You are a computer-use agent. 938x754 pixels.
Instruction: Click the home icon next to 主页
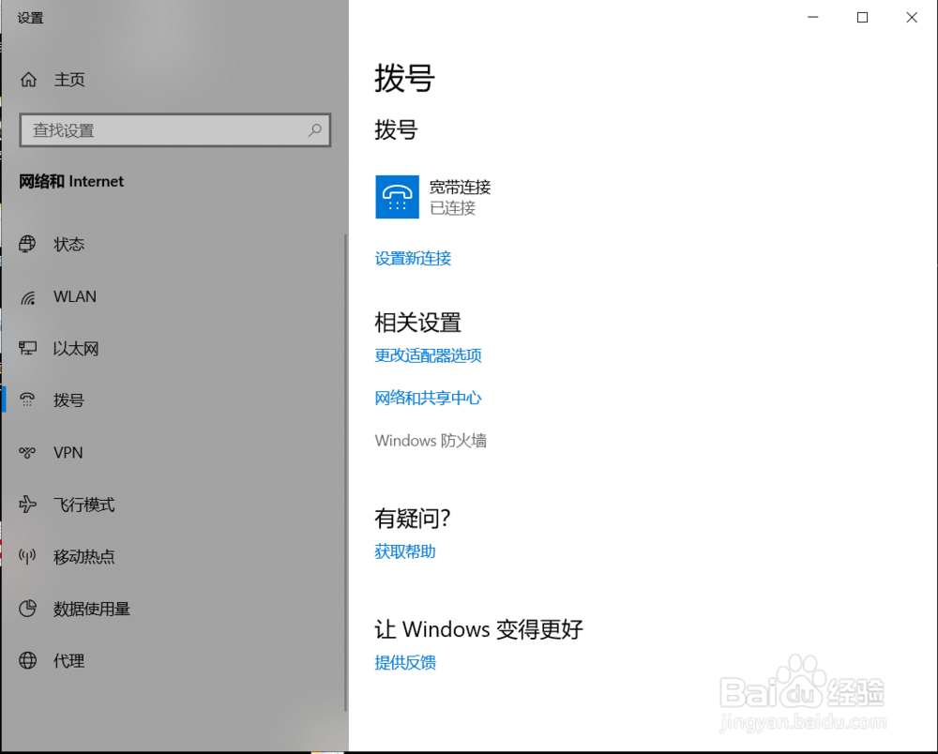coord(28,79)
